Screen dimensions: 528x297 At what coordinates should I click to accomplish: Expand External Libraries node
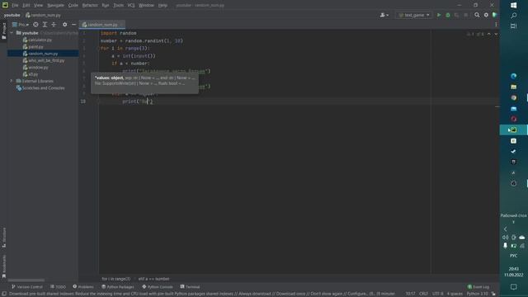[12, 81]
